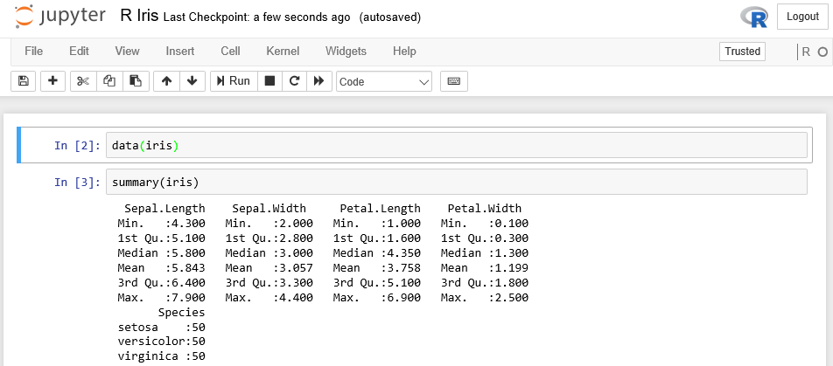Viewport: 833px width, 366px height.
Task: Restart the kernel icon
Action: 295,81
